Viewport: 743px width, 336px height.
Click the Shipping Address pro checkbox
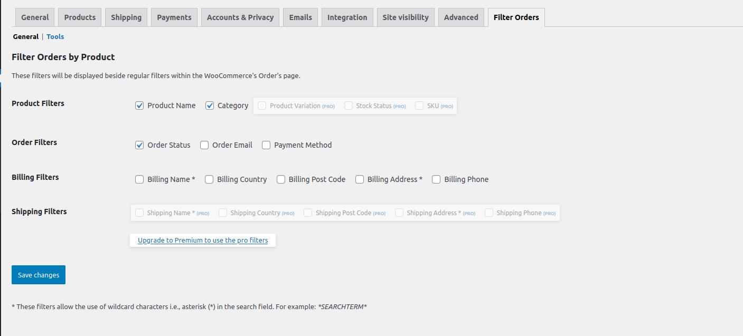(399, 213)
